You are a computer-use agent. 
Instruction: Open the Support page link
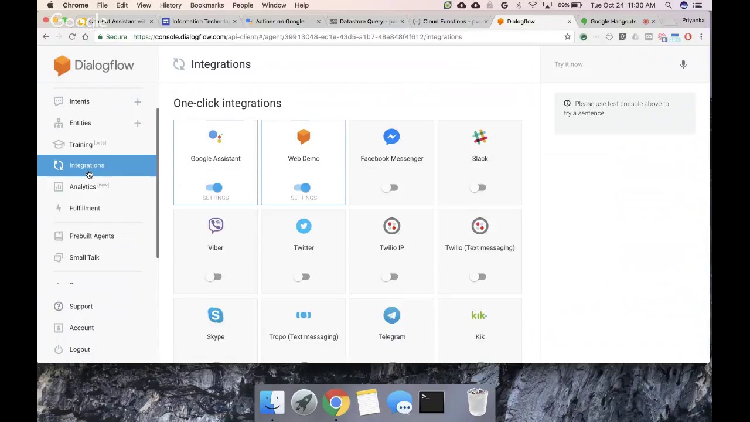pyautogui.click(x=81, y=306)
